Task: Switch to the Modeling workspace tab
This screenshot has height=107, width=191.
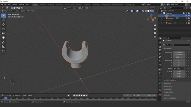Action: [43, 5]
